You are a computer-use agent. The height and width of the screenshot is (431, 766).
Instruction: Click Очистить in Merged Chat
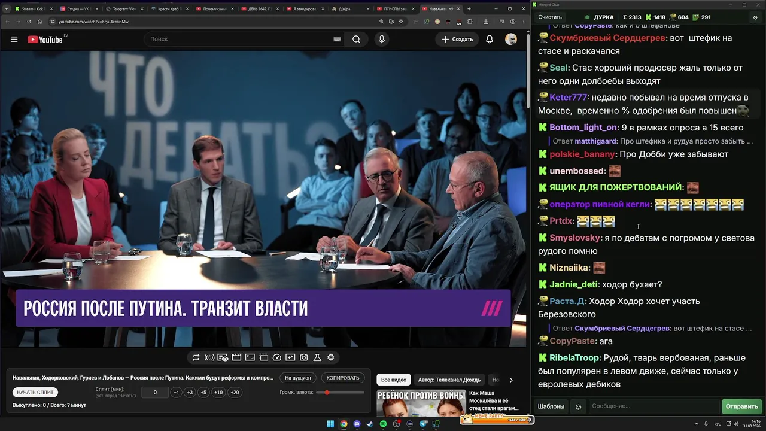(550, 17)
